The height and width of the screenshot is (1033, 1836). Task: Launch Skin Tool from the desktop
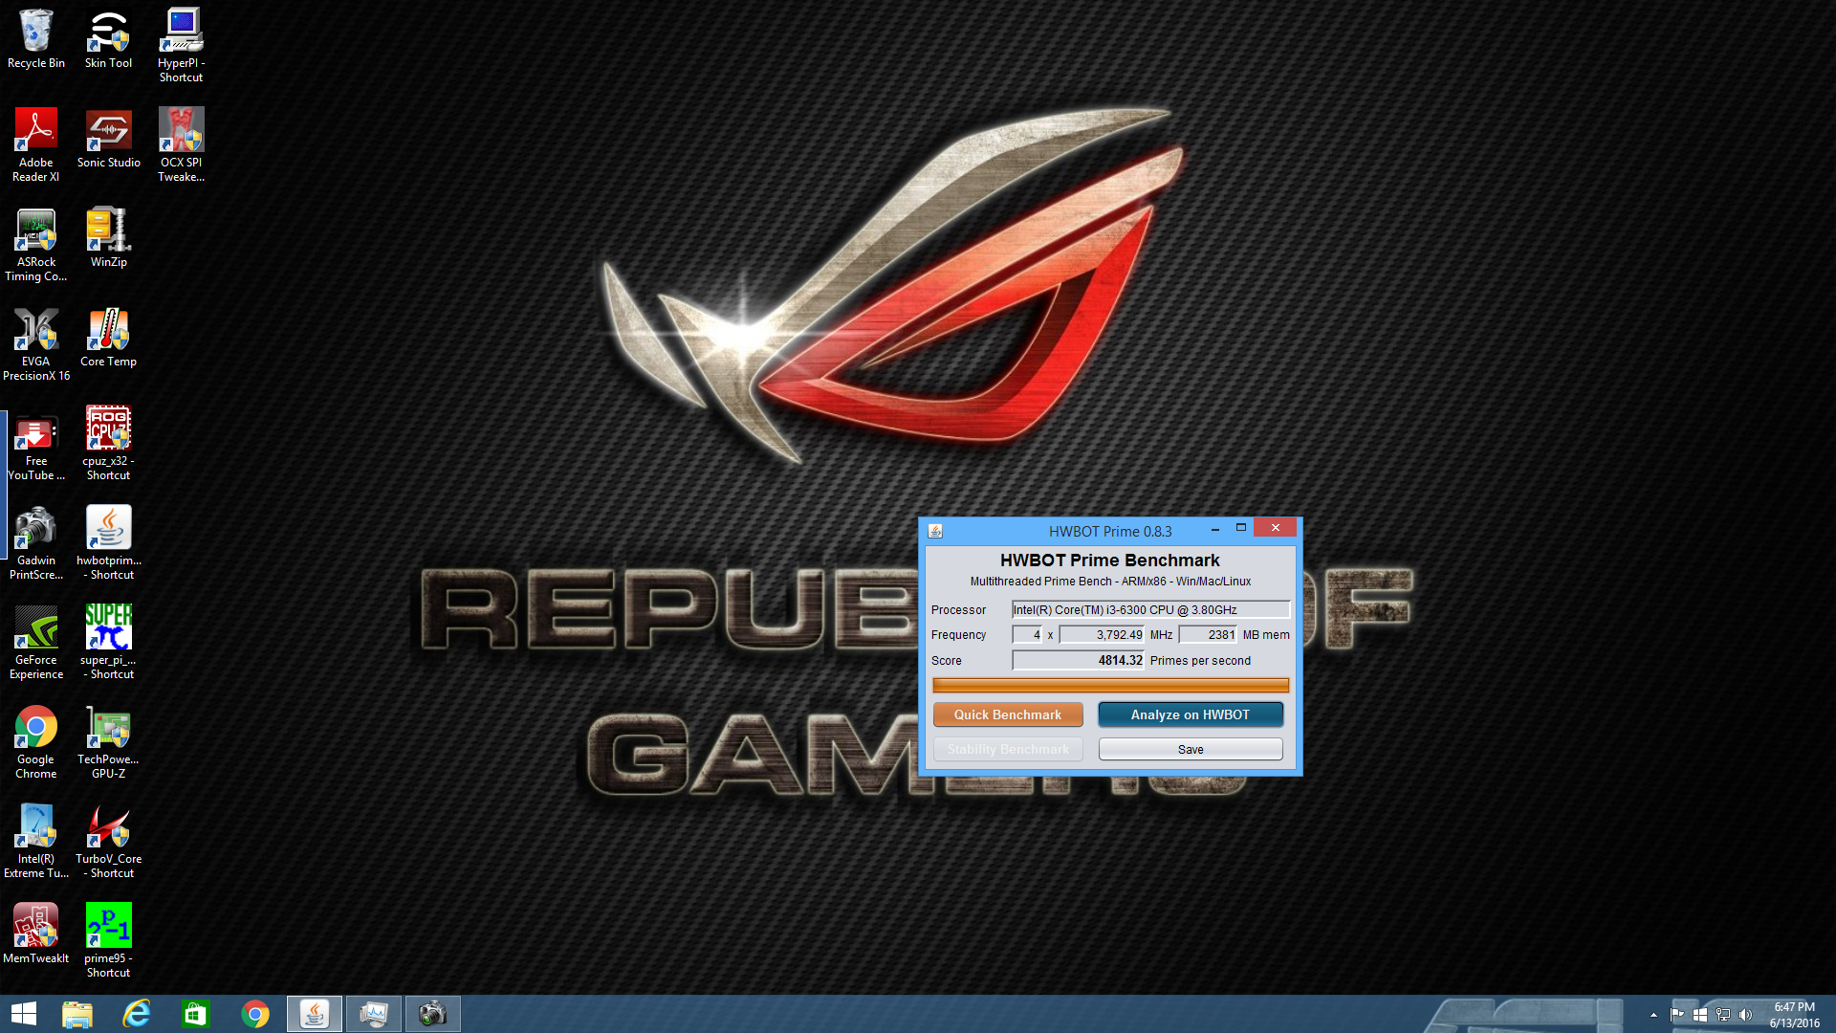[x=108, y=38]
